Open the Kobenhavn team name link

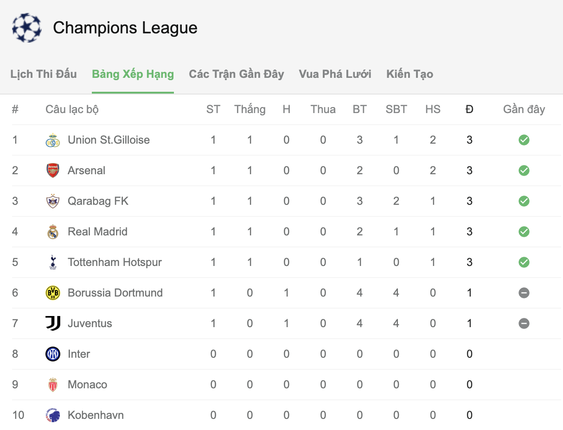click(x=96, y=415)
